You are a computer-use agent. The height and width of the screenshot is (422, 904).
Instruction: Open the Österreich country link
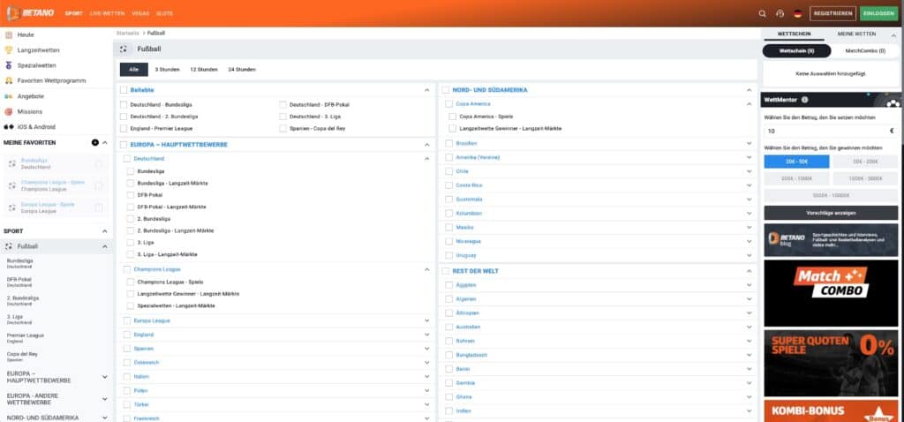tap(146, 363)
